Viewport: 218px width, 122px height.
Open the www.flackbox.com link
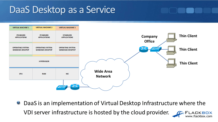point(199,117)
